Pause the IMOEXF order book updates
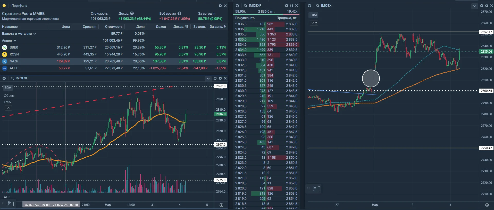This screenshot has width=494, height=210. (292, 6)
